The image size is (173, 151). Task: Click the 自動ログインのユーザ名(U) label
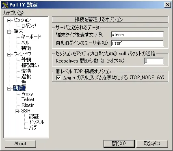tap(82, 43)
